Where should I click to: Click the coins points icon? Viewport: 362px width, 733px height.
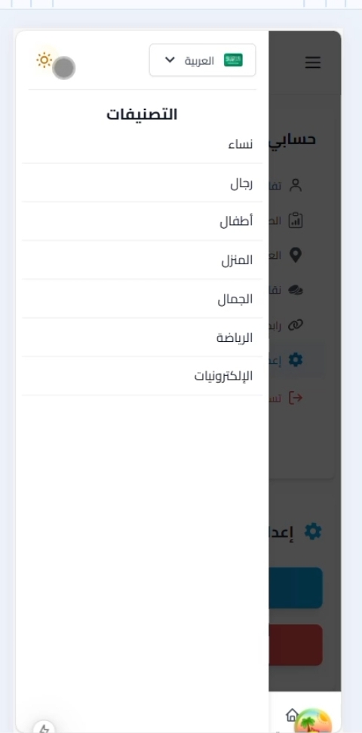296,291
